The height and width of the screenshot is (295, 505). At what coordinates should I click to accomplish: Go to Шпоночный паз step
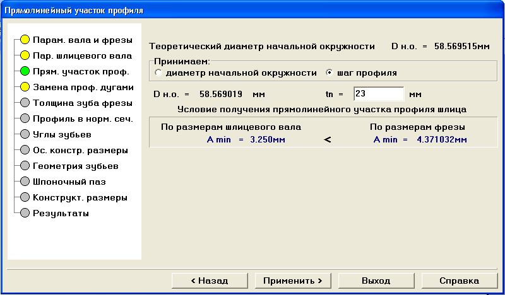(x=69, y=182)
